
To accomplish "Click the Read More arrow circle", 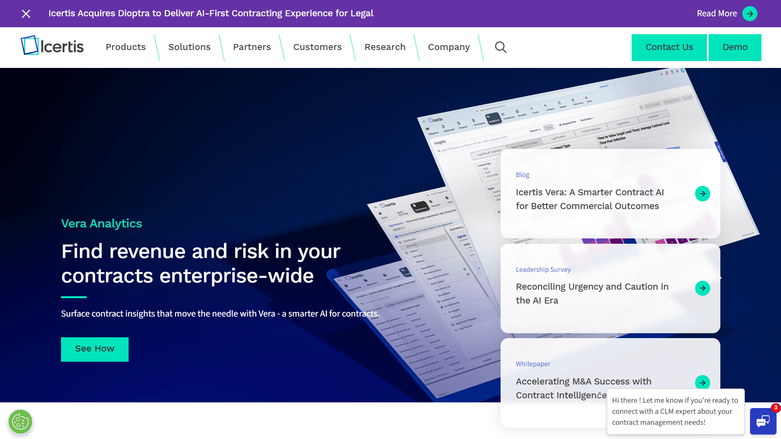I will 750,13.
